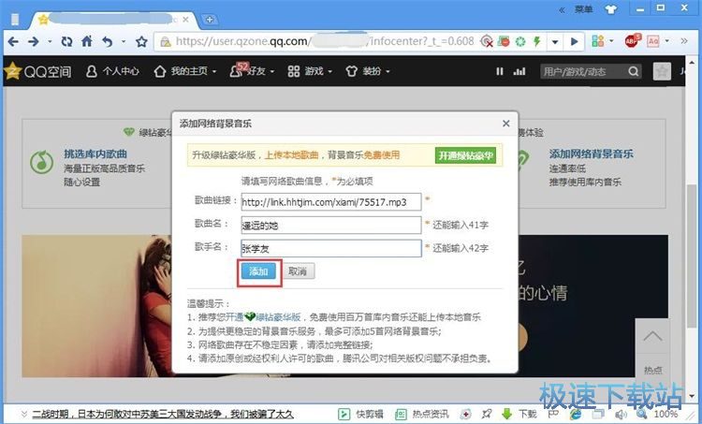Click the red Ao extension icon
Image resolution: width=702 pixels, height=424 pixels.
653,41
